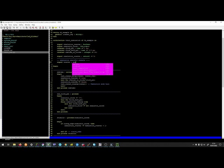224x168 pixels.
Task: Click the Help question mark toolbar icon
Action: coord(59,28)
